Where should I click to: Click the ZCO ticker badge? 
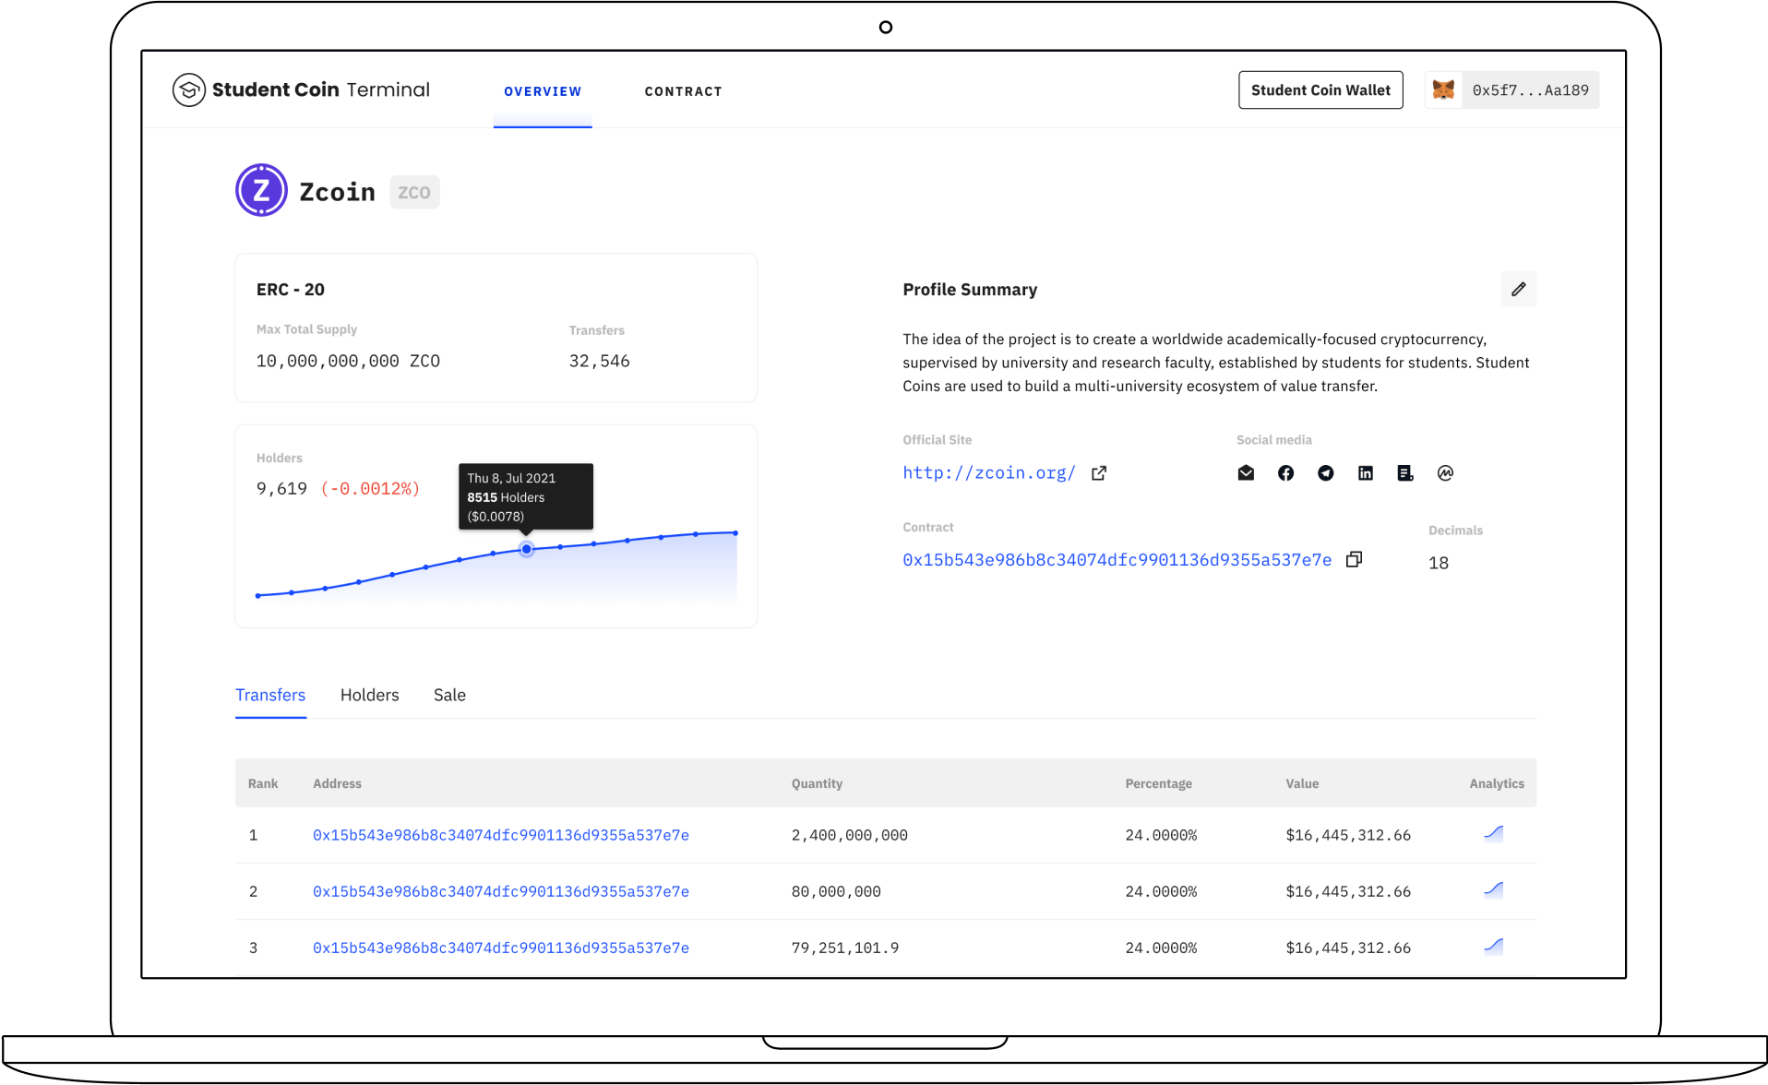pyautogui.click(x=414, y=192)
